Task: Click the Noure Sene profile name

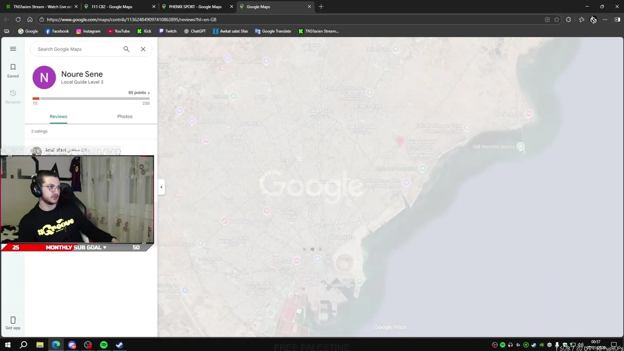Action: click(x=82, y=74)
